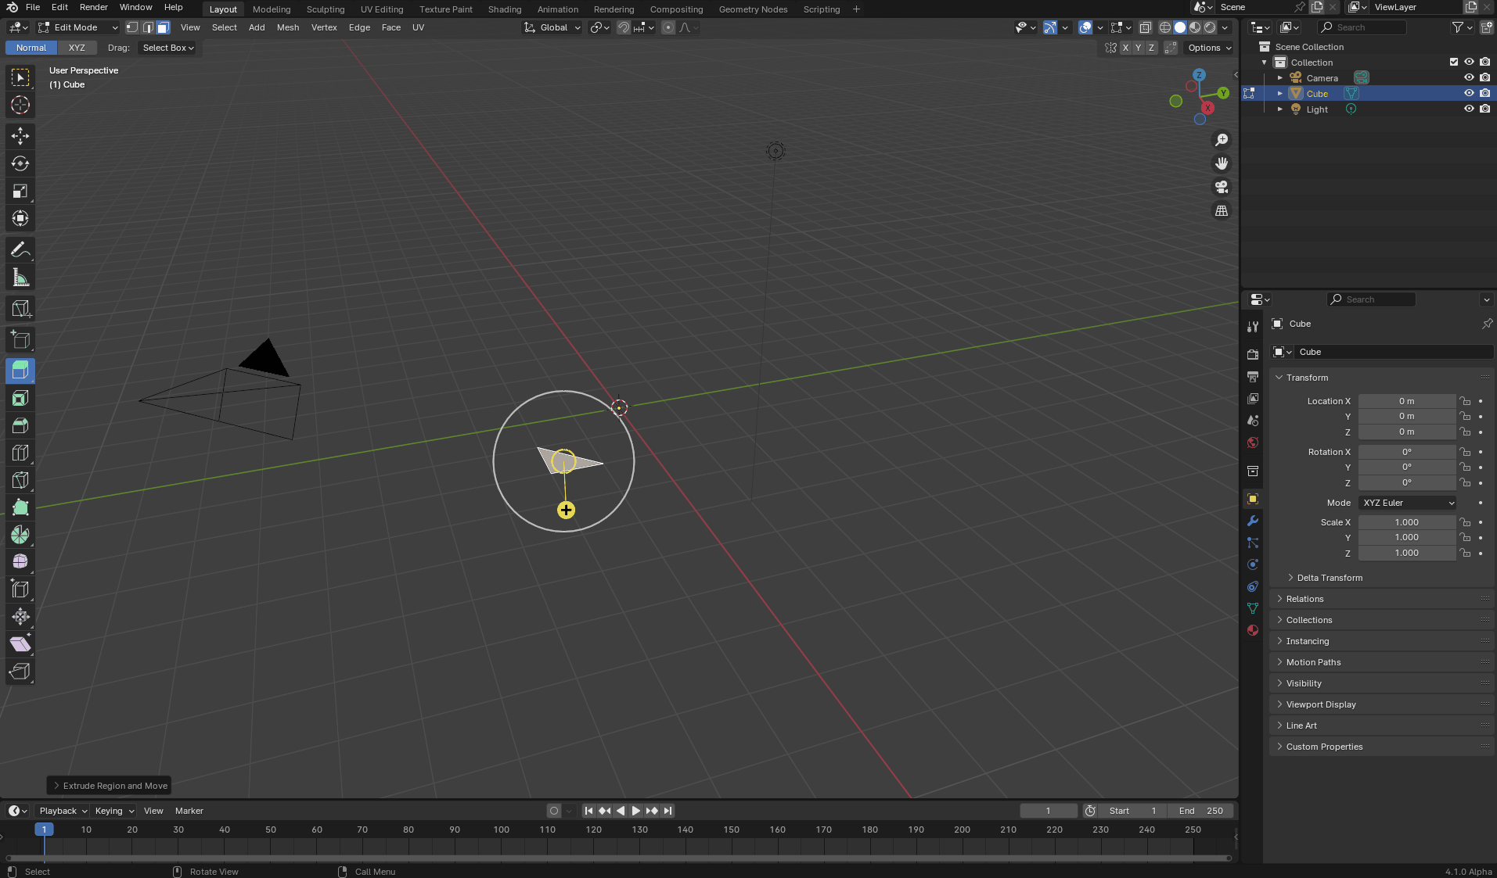Open the Material properties tab
The height and width of the screenshot is (878, 1497).
pyautogui.click(x=1253, y=630)
